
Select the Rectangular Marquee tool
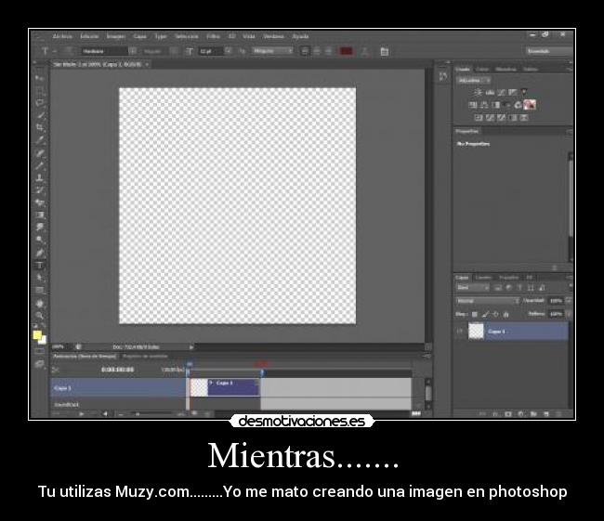click(40, 90)
